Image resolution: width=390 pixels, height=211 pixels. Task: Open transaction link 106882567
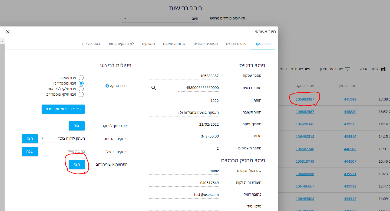pyautogui.click(x=305, y=112)
